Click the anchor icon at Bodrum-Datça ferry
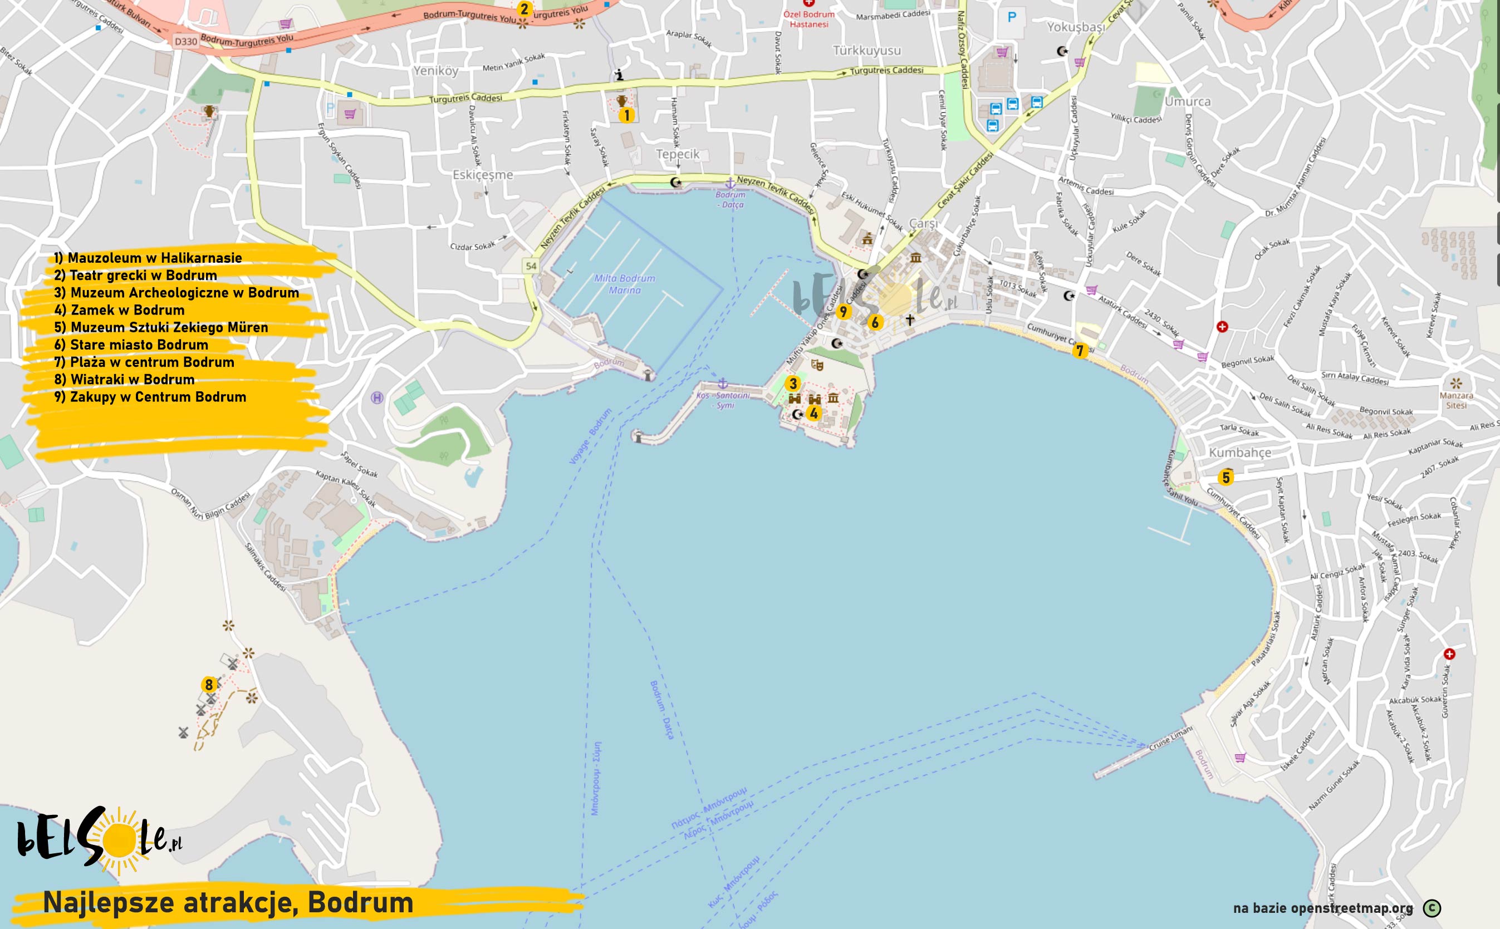Screen dimensions: 1500x929 [x=730, y=183]
